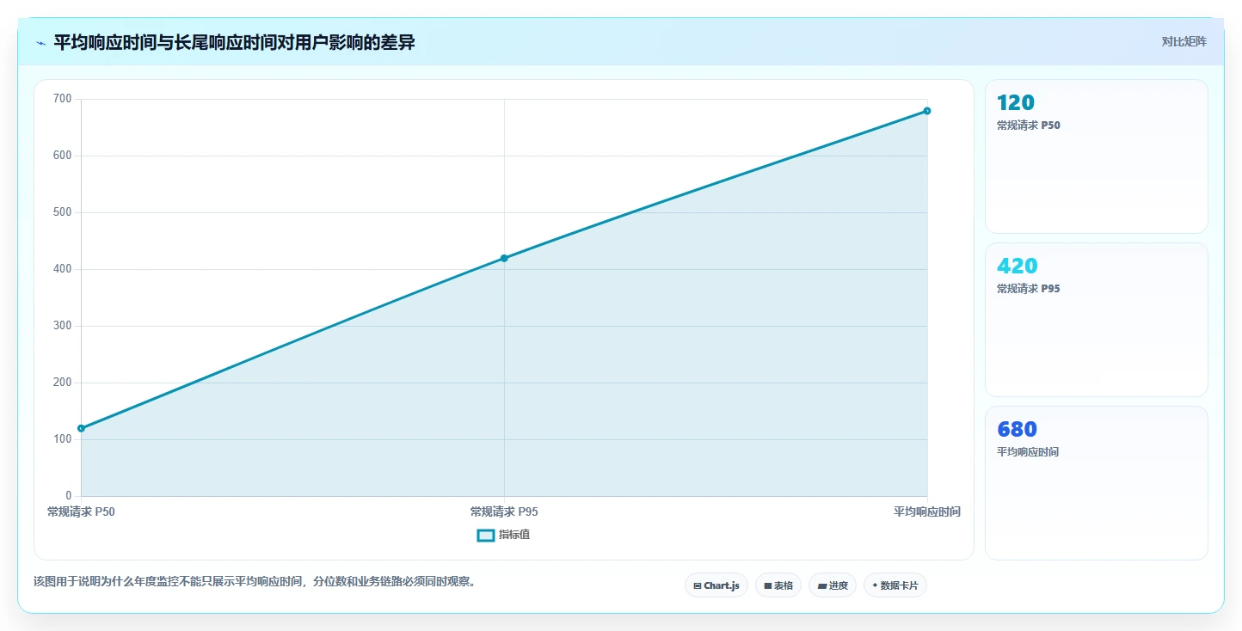The height and width of the screenshot is (631, 1242).
Task: Click the title 平均响应时间与长尾响应时间对用户影响的差异
Action: (x=235, y=42)
